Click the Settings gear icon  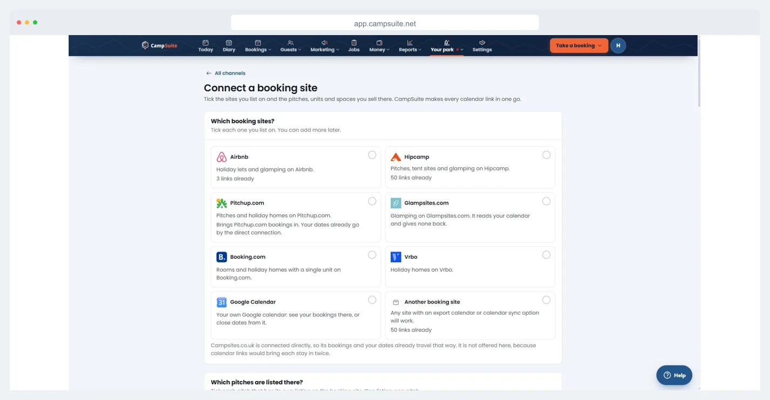point(482,43)
